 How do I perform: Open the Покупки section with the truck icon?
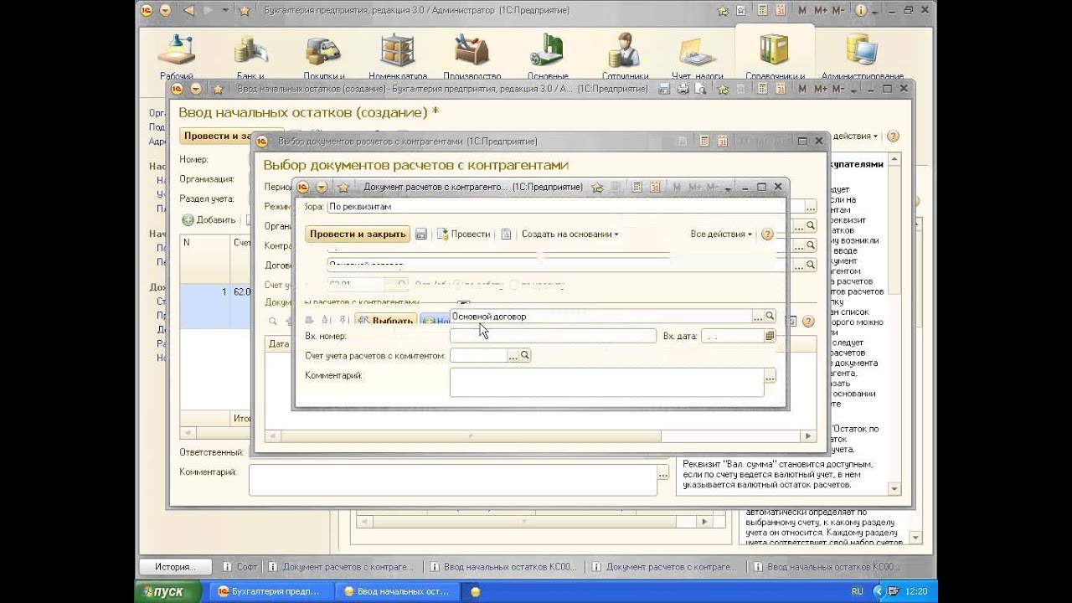(x=323, y=57)
